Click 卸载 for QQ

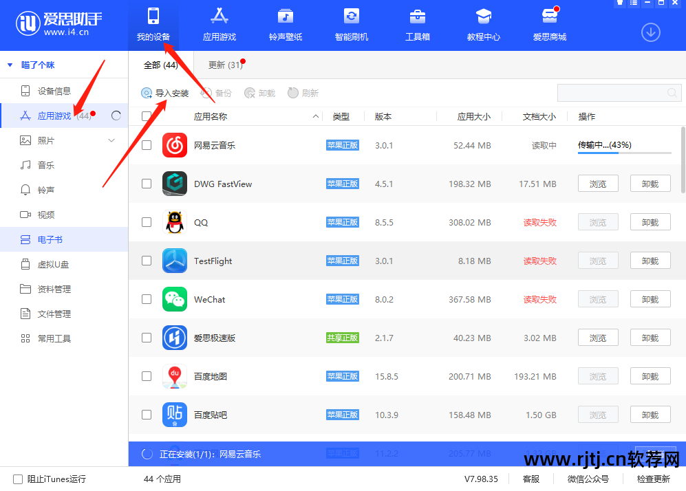pos(650,222)
